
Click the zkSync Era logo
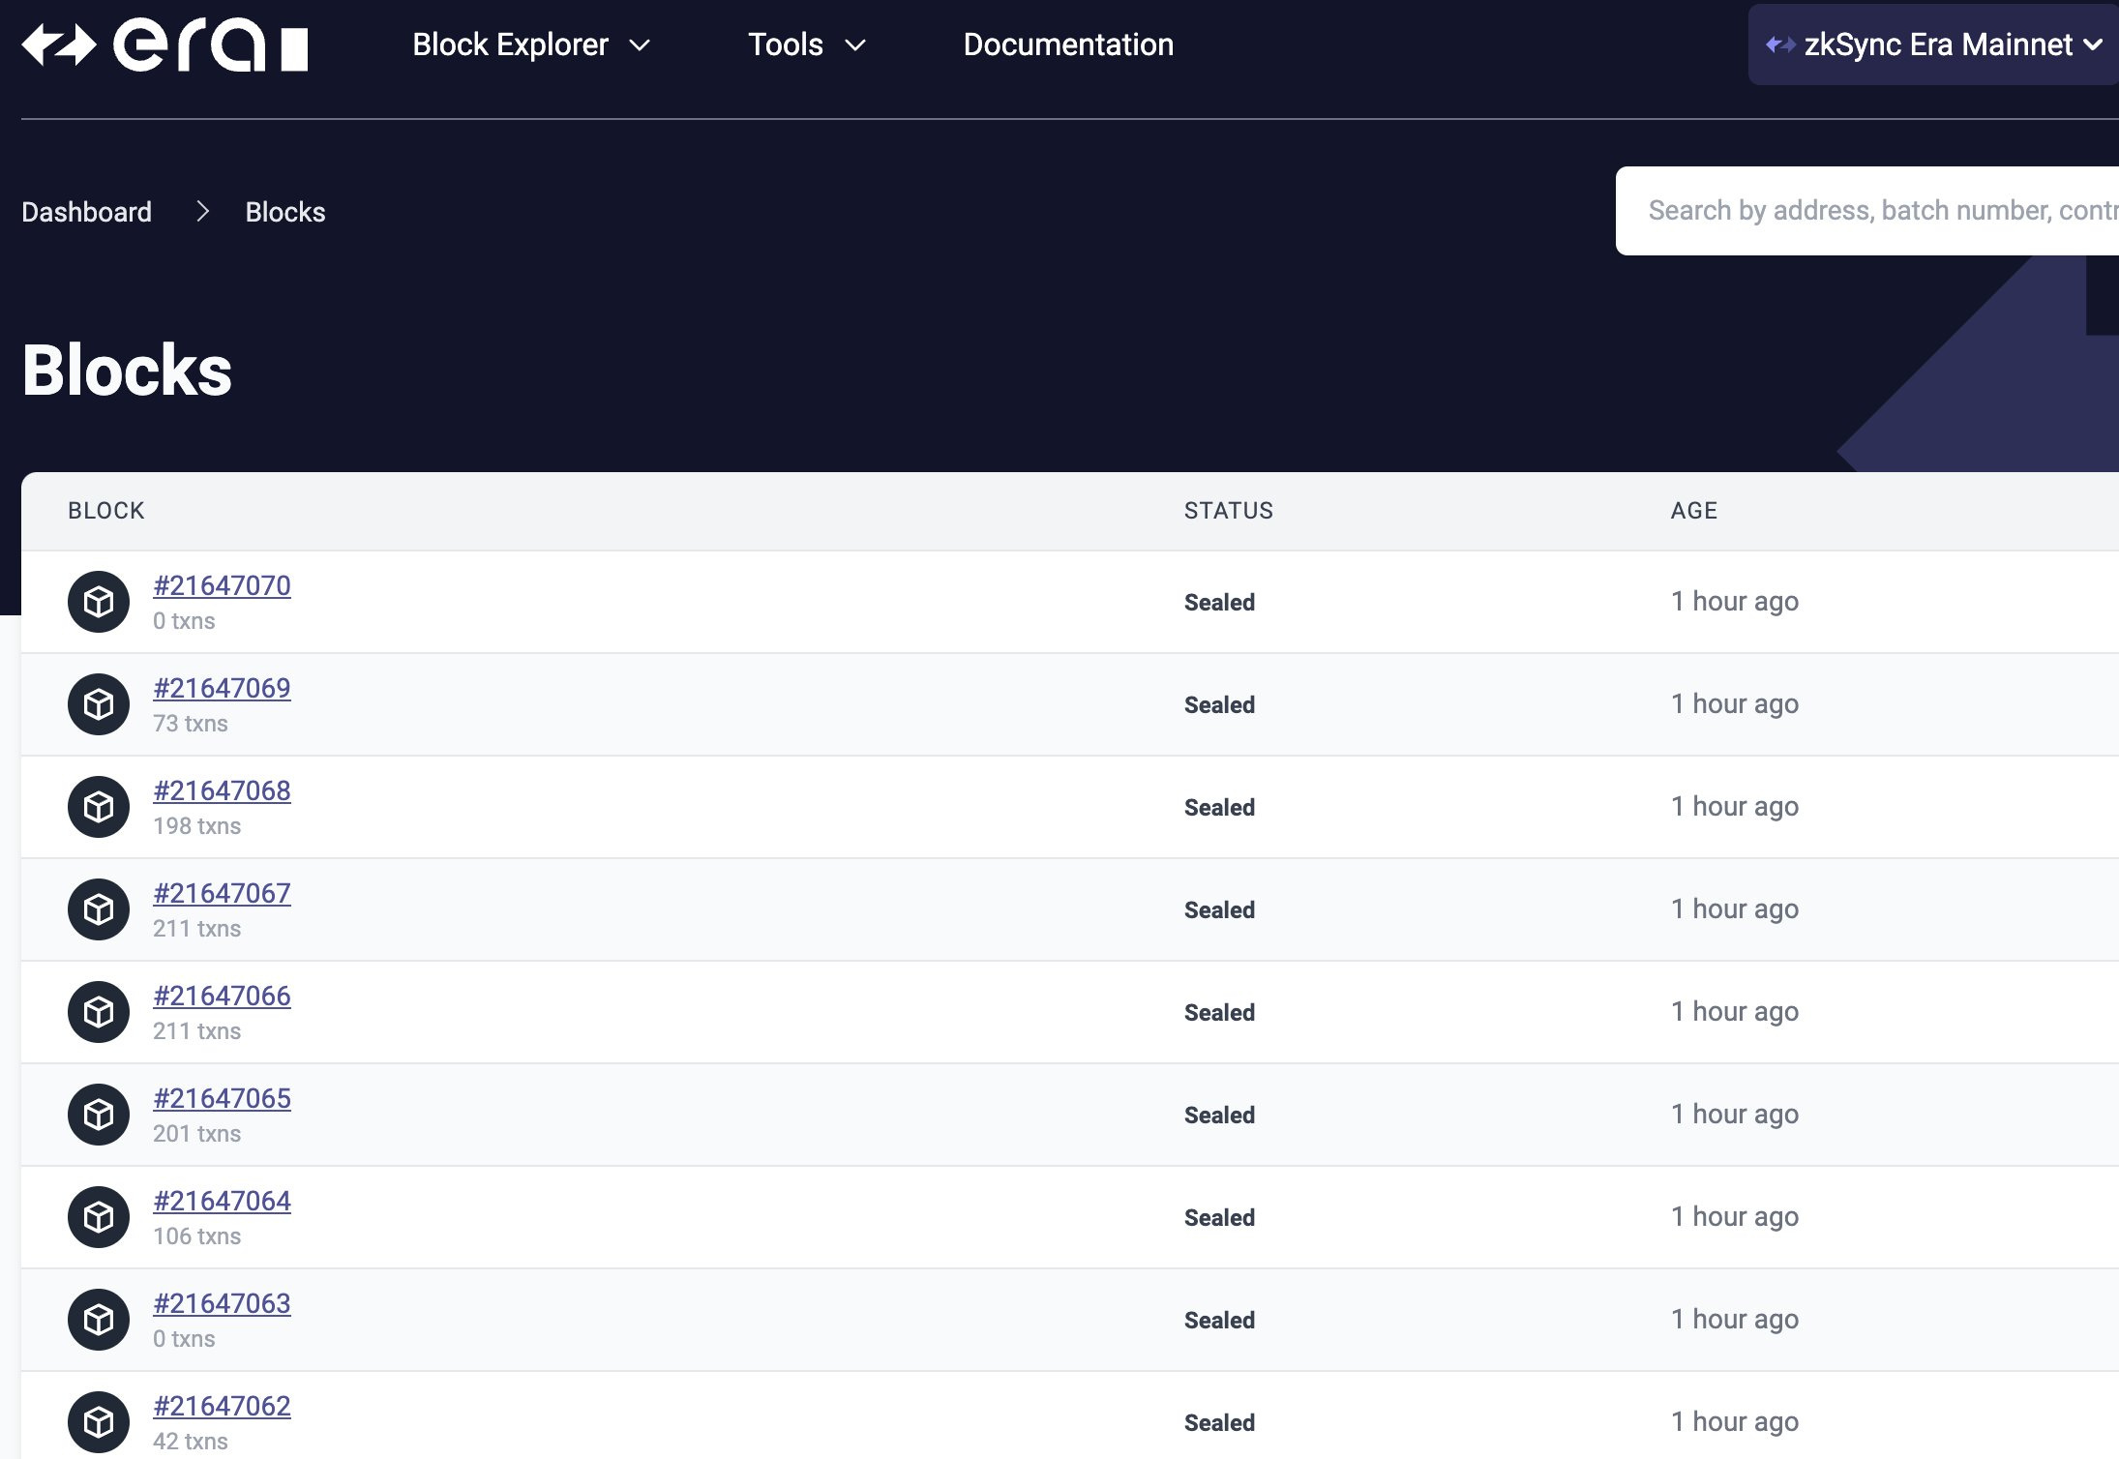(x=164, y=45)
